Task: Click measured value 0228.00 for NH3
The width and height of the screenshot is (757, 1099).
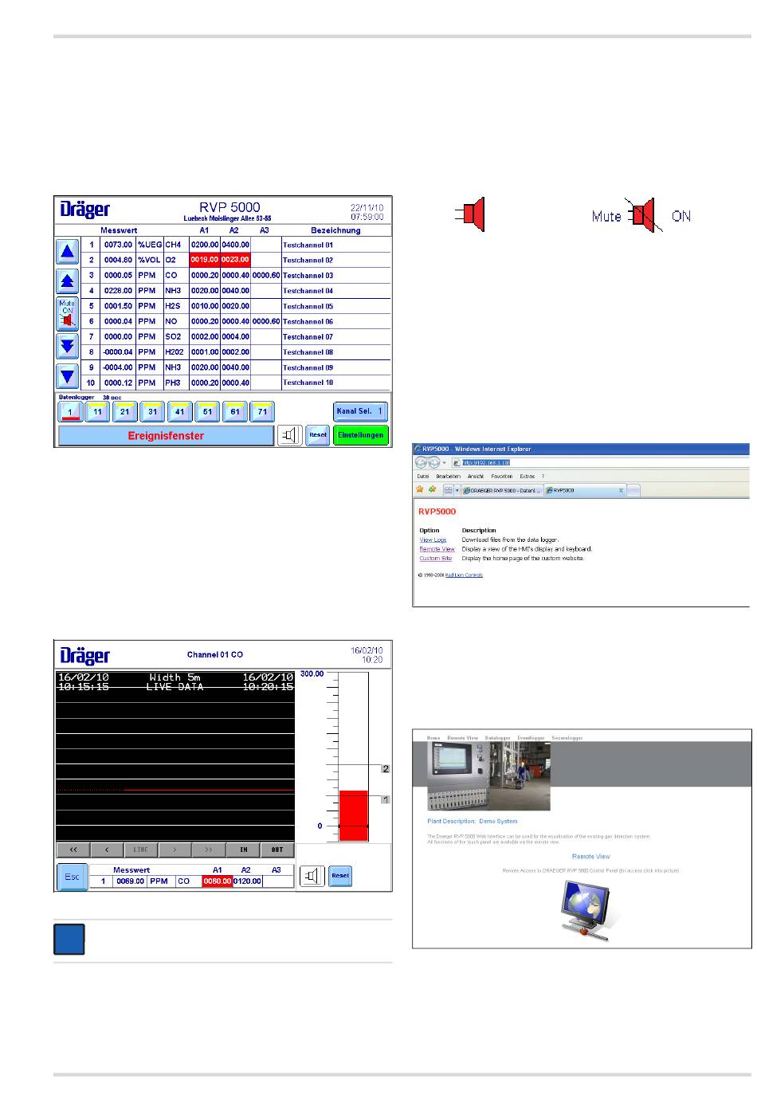Action: coord(118,291)
